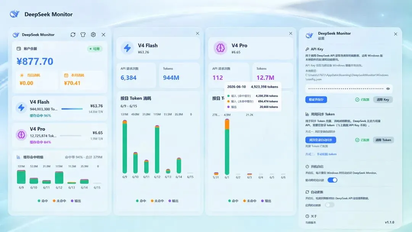Click the ¥0.00 daily consumption value
The height and width of the screenshot is (232, 412).
pos(26,83)
